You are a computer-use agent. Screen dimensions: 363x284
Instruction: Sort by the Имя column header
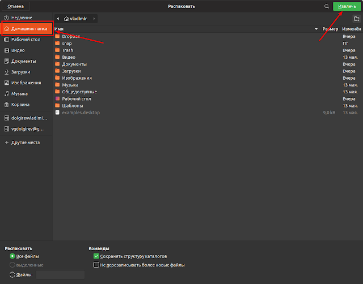pyautogui.click(x=187, y=29)
